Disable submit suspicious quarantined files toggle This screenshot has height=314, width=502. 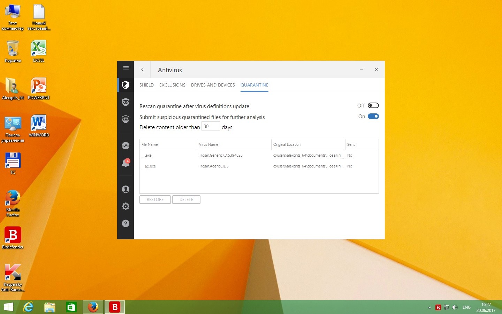373,117
